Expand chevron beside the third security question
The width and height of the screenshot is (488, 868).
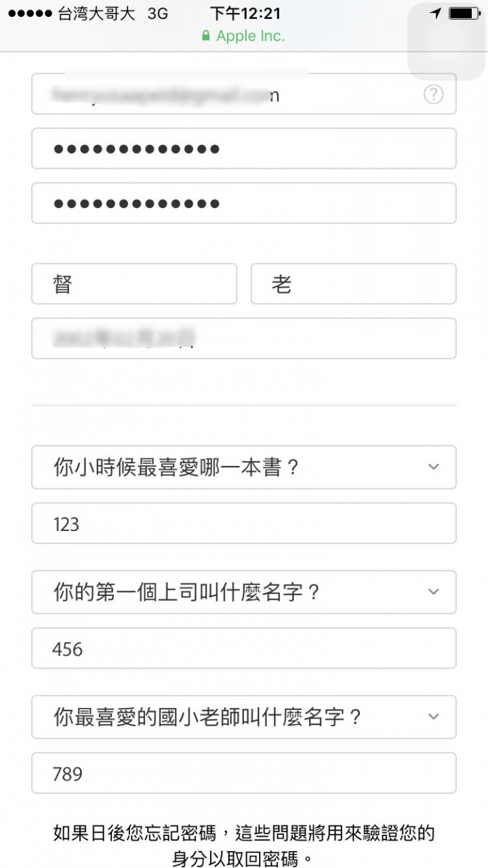pyautogui.click(x=434, y=716)
